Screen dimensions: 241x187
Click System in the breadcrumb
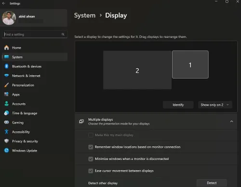click(x=85, y=15)
